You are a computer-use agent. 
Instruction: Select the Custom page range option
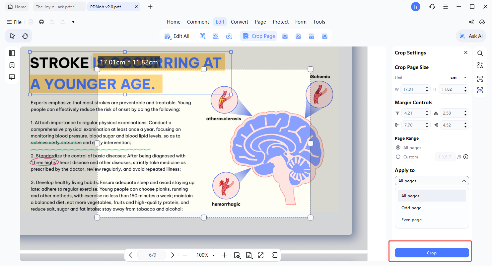pos(398,157)
